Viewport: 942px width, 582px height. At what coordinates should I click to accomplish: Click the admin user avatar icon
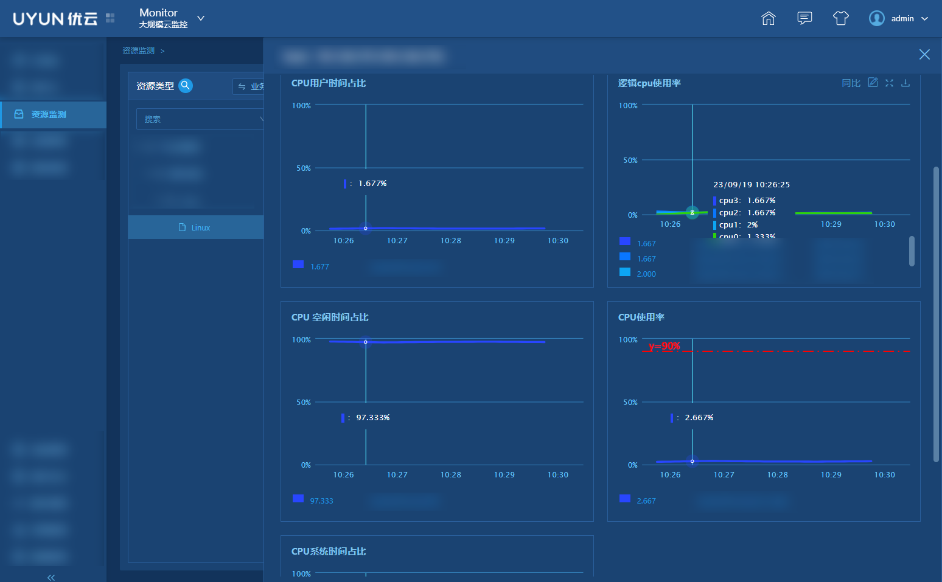877,18
